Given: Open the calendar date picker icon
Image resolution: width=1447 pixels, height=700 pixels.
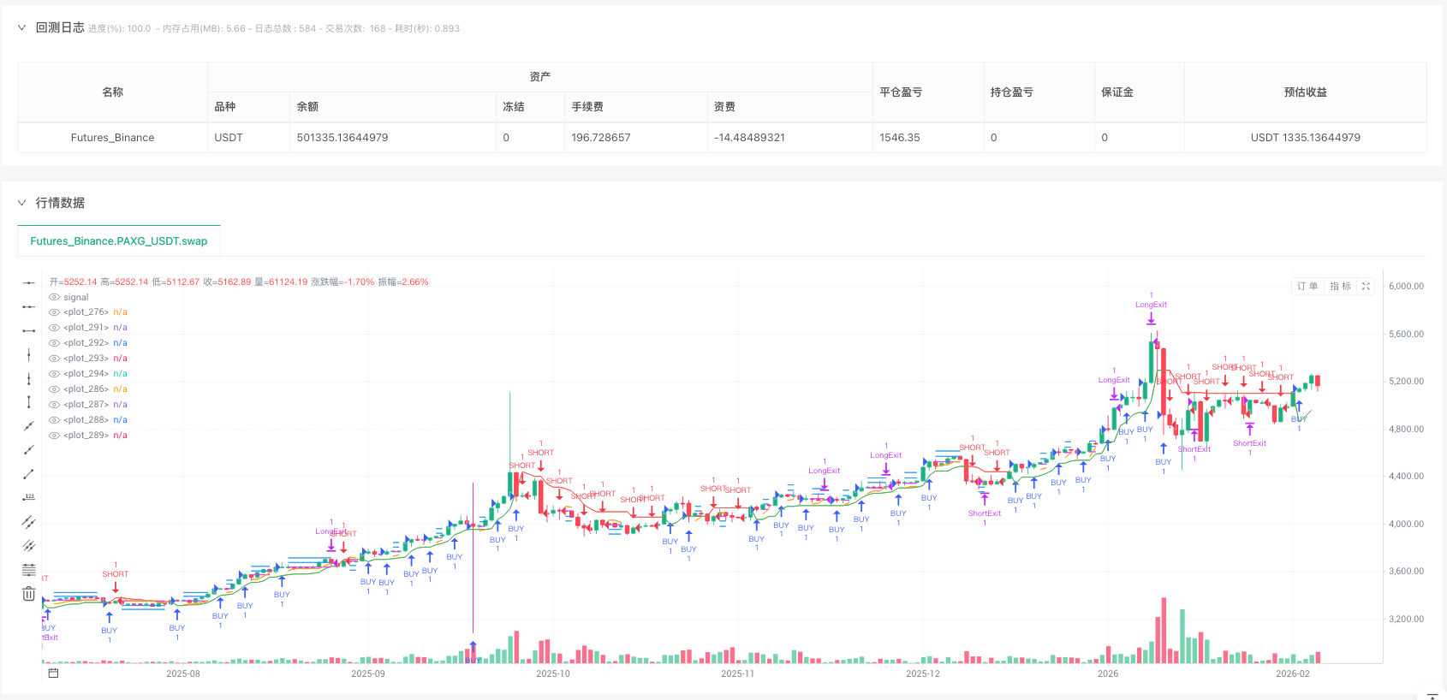Looking at the screenshot, I should 53,673.
